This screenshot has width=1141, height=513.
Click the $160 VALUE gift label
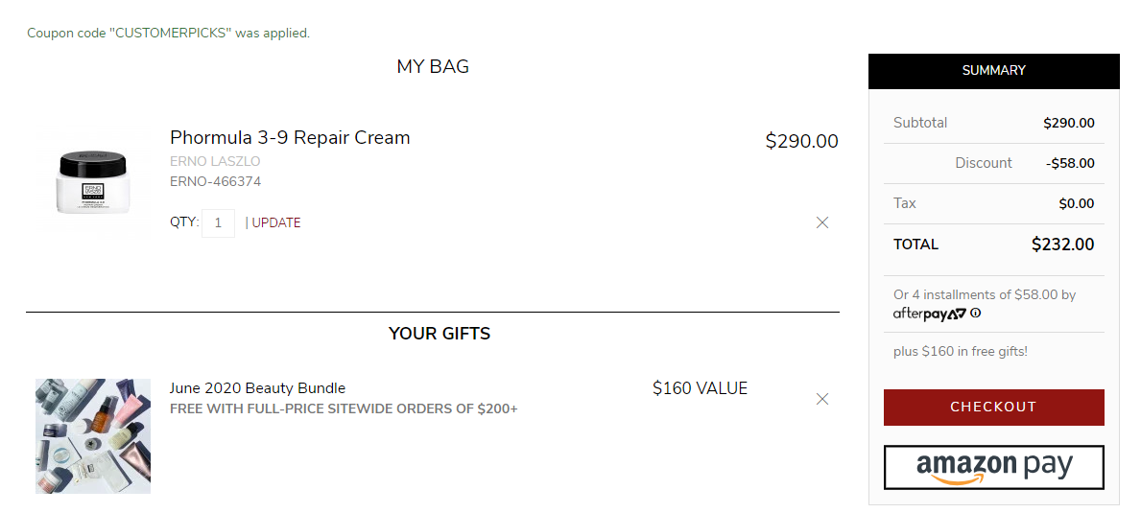pyautogui.click(x=700, y=388)
